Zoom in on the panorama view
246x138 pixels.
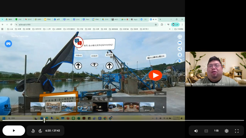97,99
